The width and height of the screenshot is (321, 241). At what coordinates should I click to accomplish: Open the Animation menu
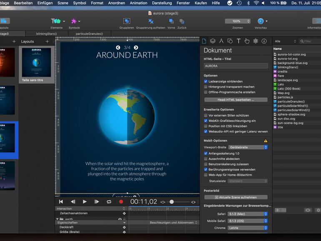point(138,3)
